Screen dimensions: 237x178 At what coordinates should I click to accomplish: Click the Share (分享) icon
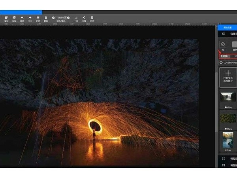tap(84, 18)
